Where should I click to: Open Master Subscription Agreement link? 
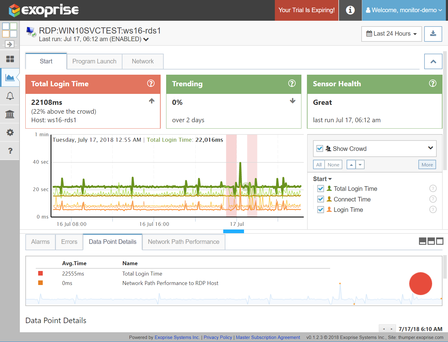(x=268, y=337)
